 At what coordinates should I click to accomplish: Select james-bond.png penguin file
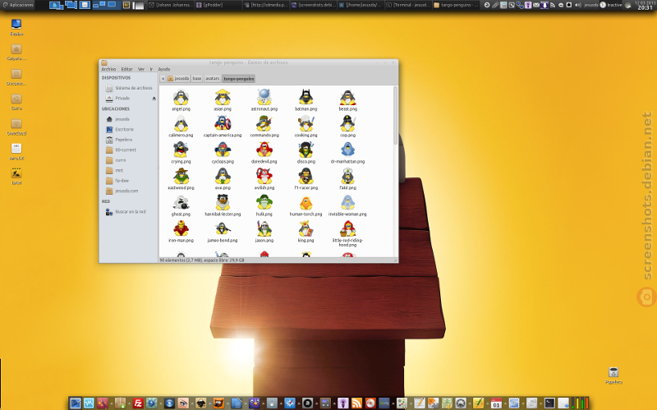[223, 233]
